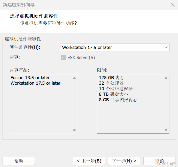
Task: Click down arrow in 兼容产品 list scrollbar
Action: [74, 130]
